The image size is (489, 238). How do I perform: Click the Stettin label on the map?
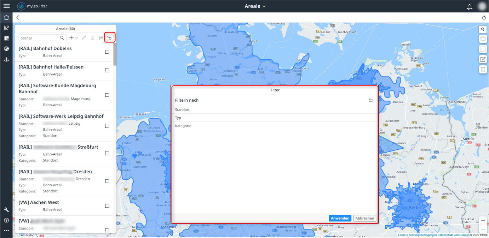[x=468, y=139]
